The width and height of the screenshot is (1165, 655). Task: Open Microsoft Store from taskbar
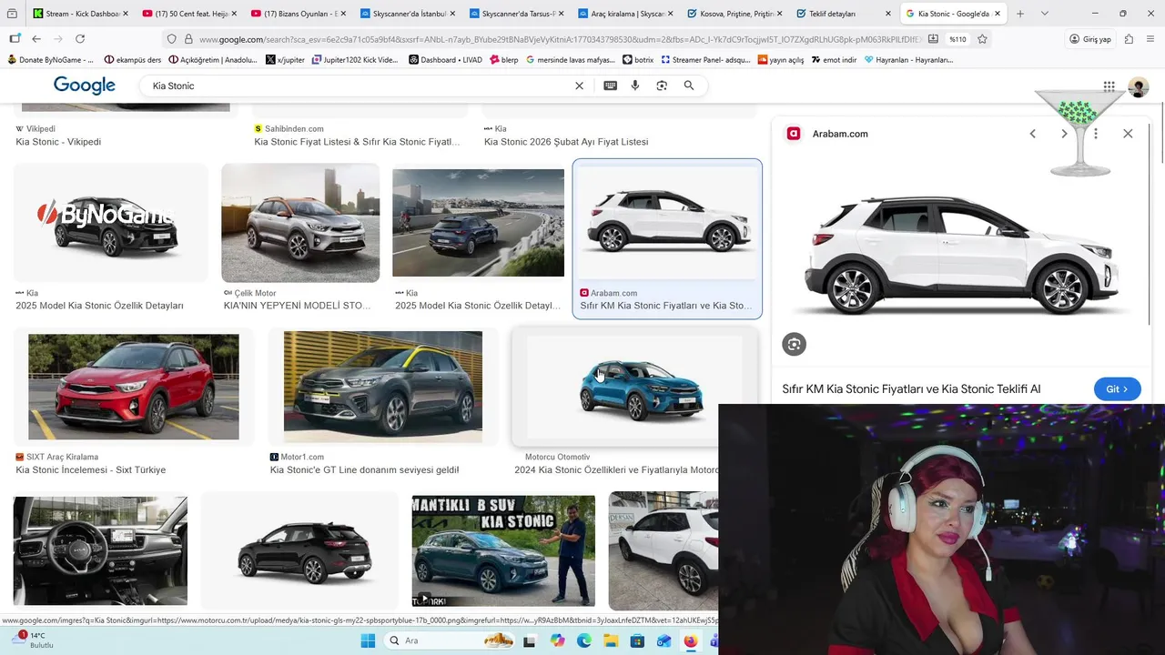637,640
